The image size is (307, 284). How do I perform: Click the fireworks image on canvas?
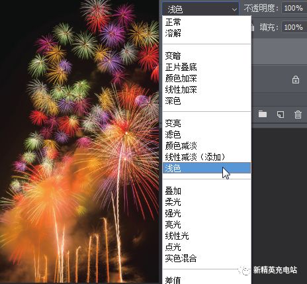[x=79, y=141]
